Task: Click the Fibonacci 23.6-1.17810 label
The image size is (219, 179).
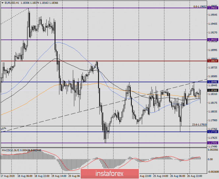Action: (x=199, y=125)
